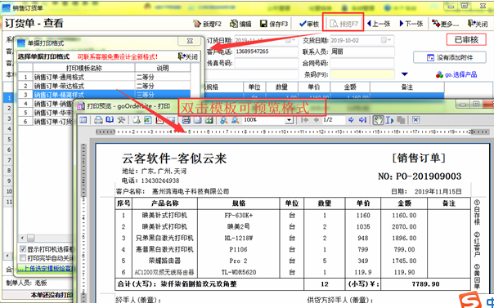Select template 销售订单-精简样式
Viewport: 494px width, 308px height.
coord(104,95)
